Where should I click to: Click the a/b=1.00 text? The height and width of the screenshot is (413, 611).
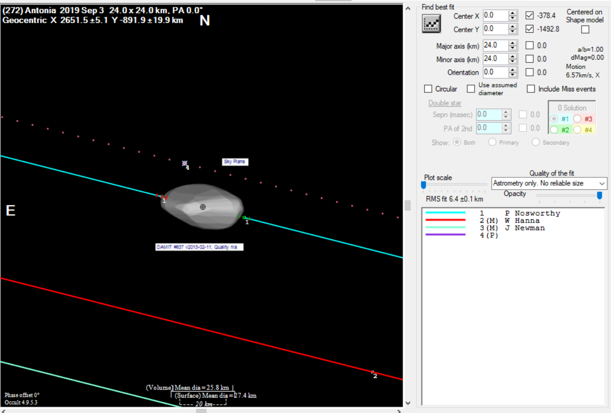pyautogui.click(x=590, y=49)
